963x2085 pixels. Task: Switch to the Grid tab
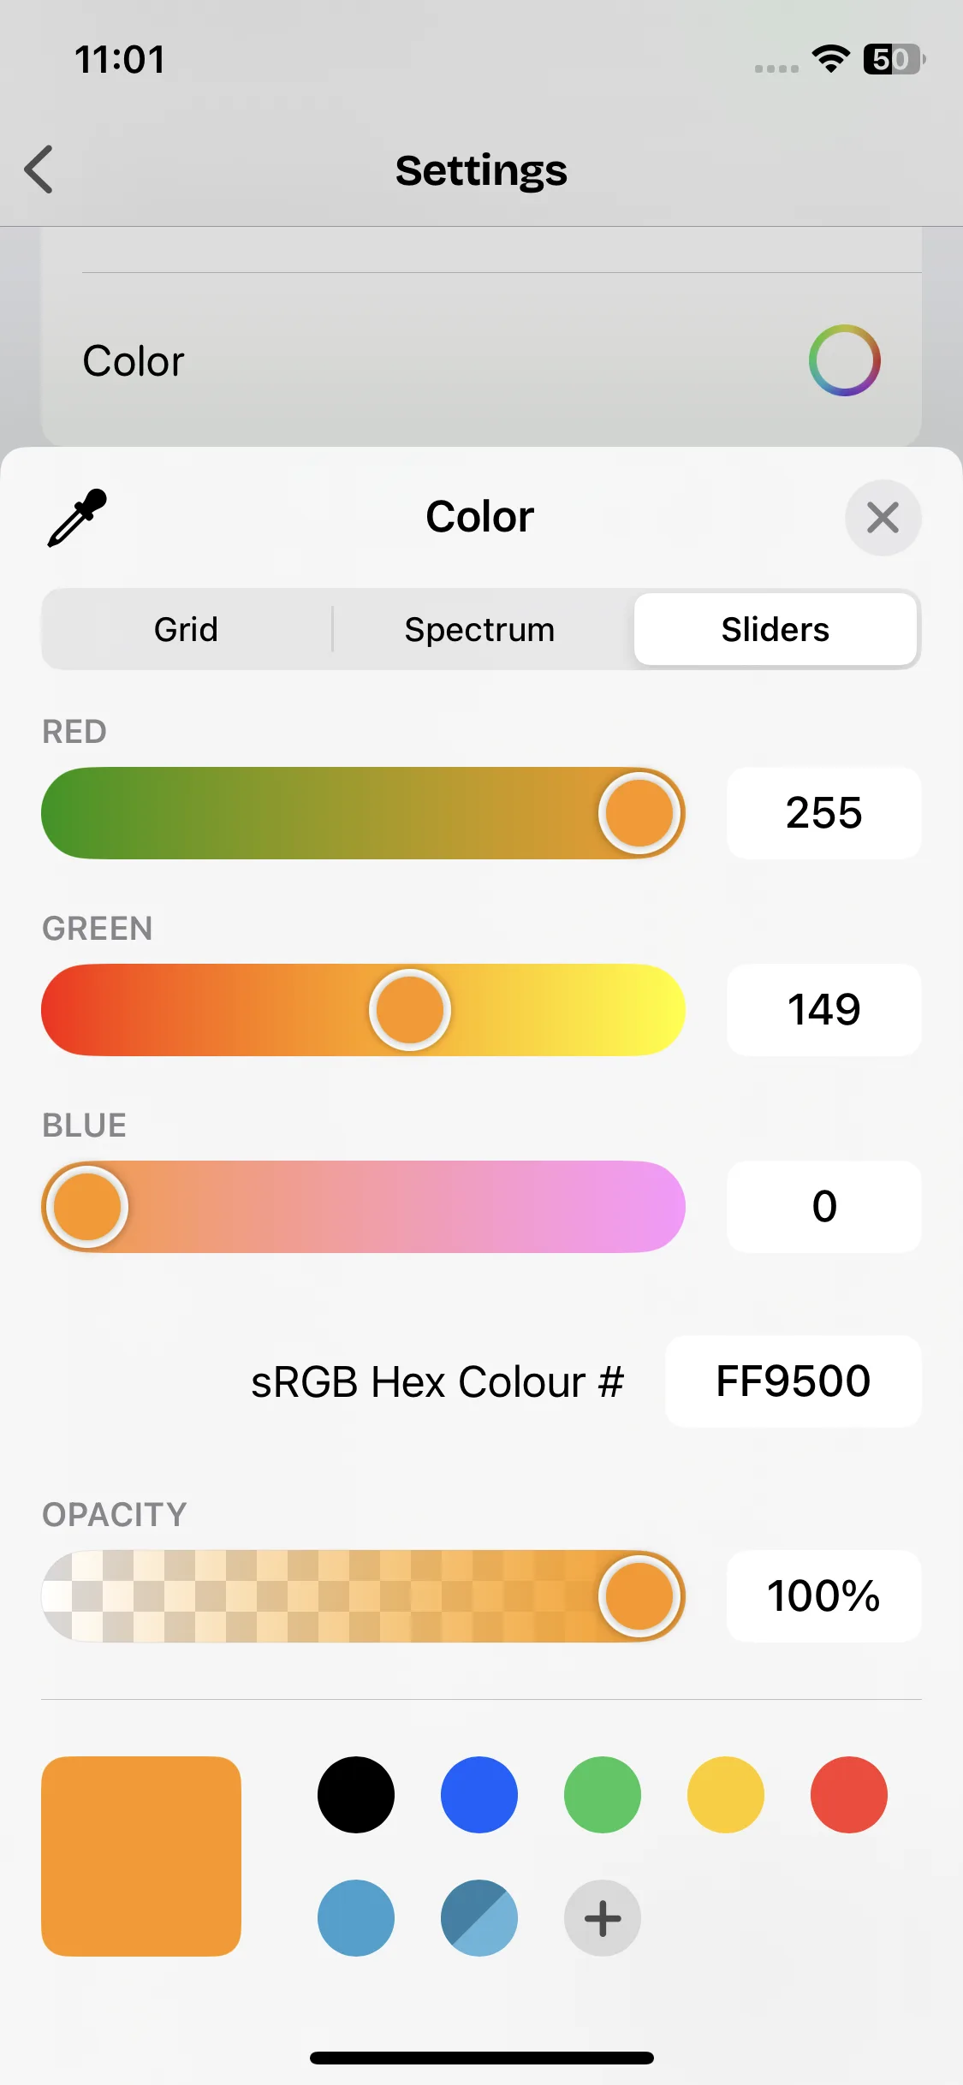(x=186, y=630)
